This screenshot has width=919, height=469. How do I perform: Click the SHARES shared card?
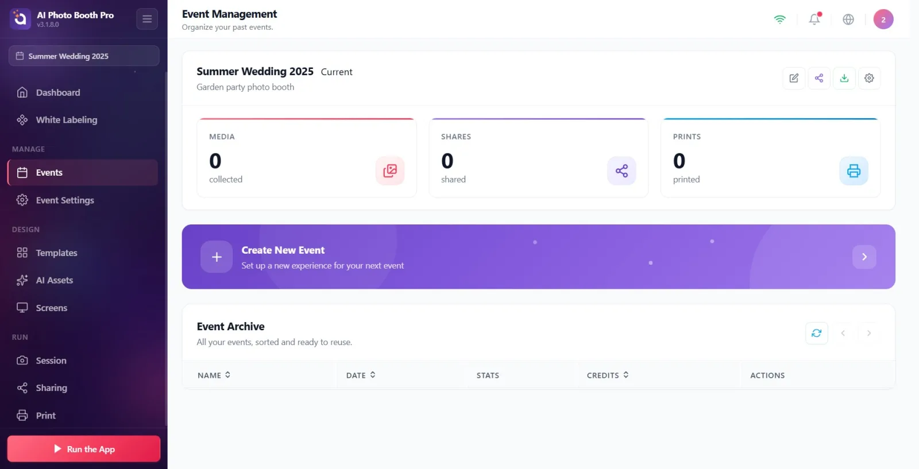(x=539, y=158)
